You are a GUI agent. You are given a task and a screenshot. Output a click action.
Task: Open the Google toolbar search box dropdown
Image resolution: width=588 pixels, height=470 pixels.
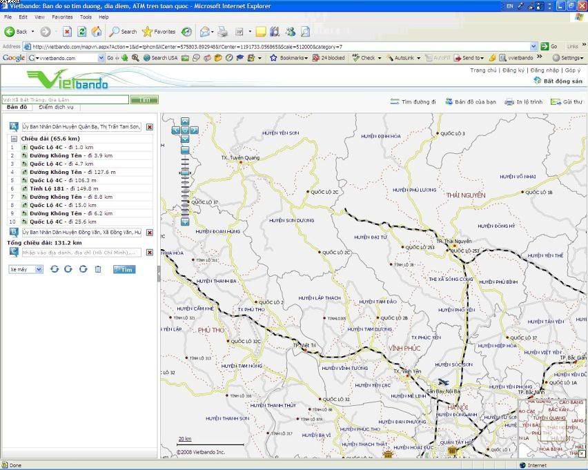pos(101,58)
